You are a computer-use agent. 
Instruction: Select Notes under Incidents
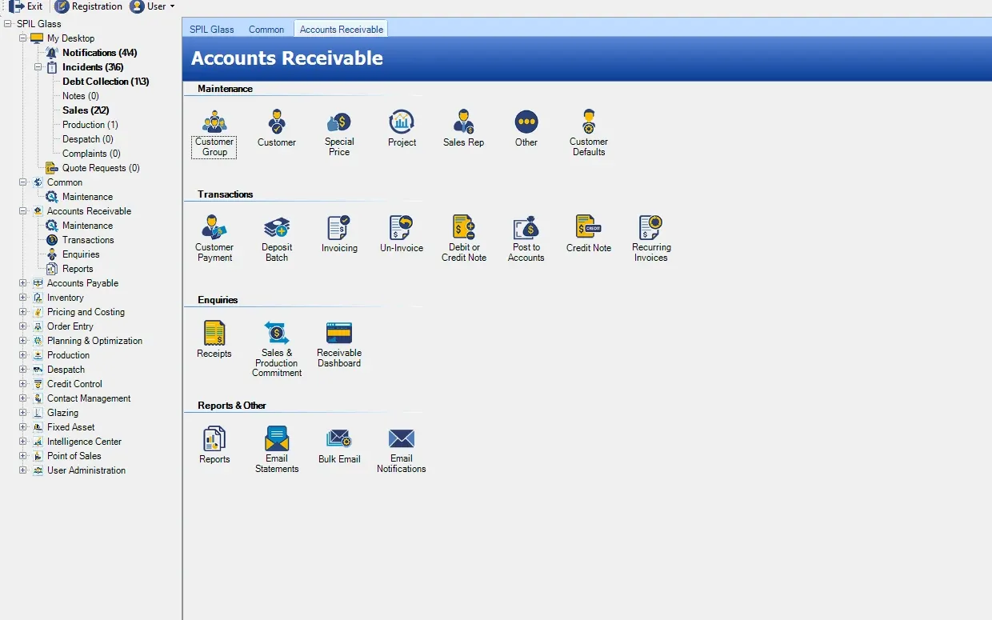click(x=81, y=96)
